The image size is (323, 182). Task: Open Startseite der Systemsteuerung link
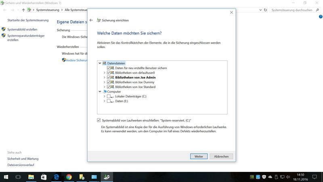(x=28, y=20)
